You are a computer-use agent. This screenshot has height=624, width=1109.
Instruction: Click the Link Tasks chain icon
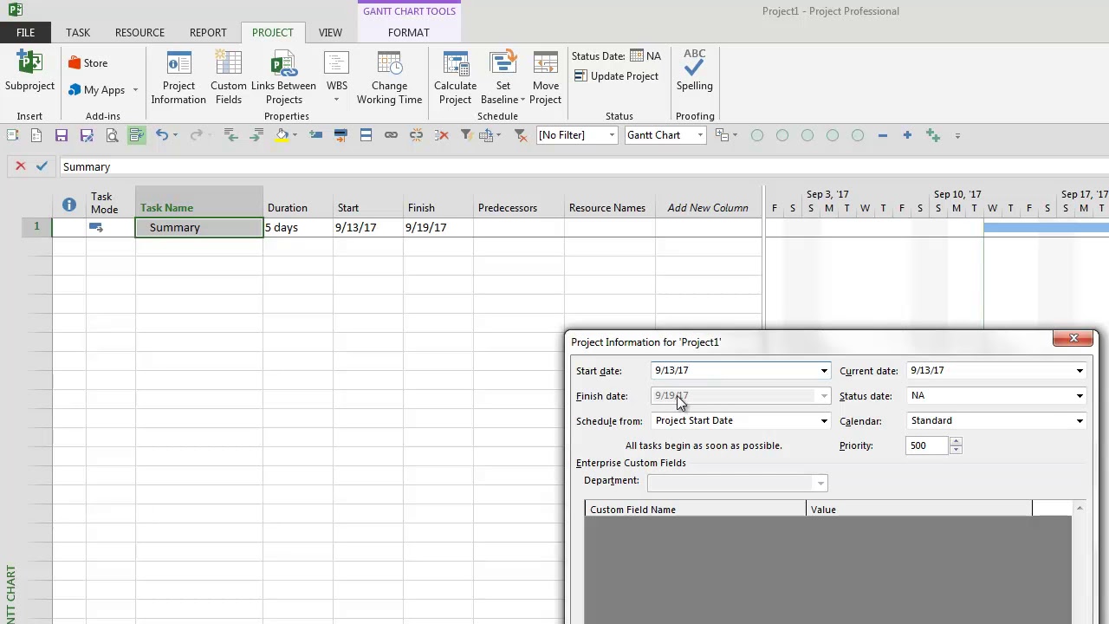coord(391,135)
